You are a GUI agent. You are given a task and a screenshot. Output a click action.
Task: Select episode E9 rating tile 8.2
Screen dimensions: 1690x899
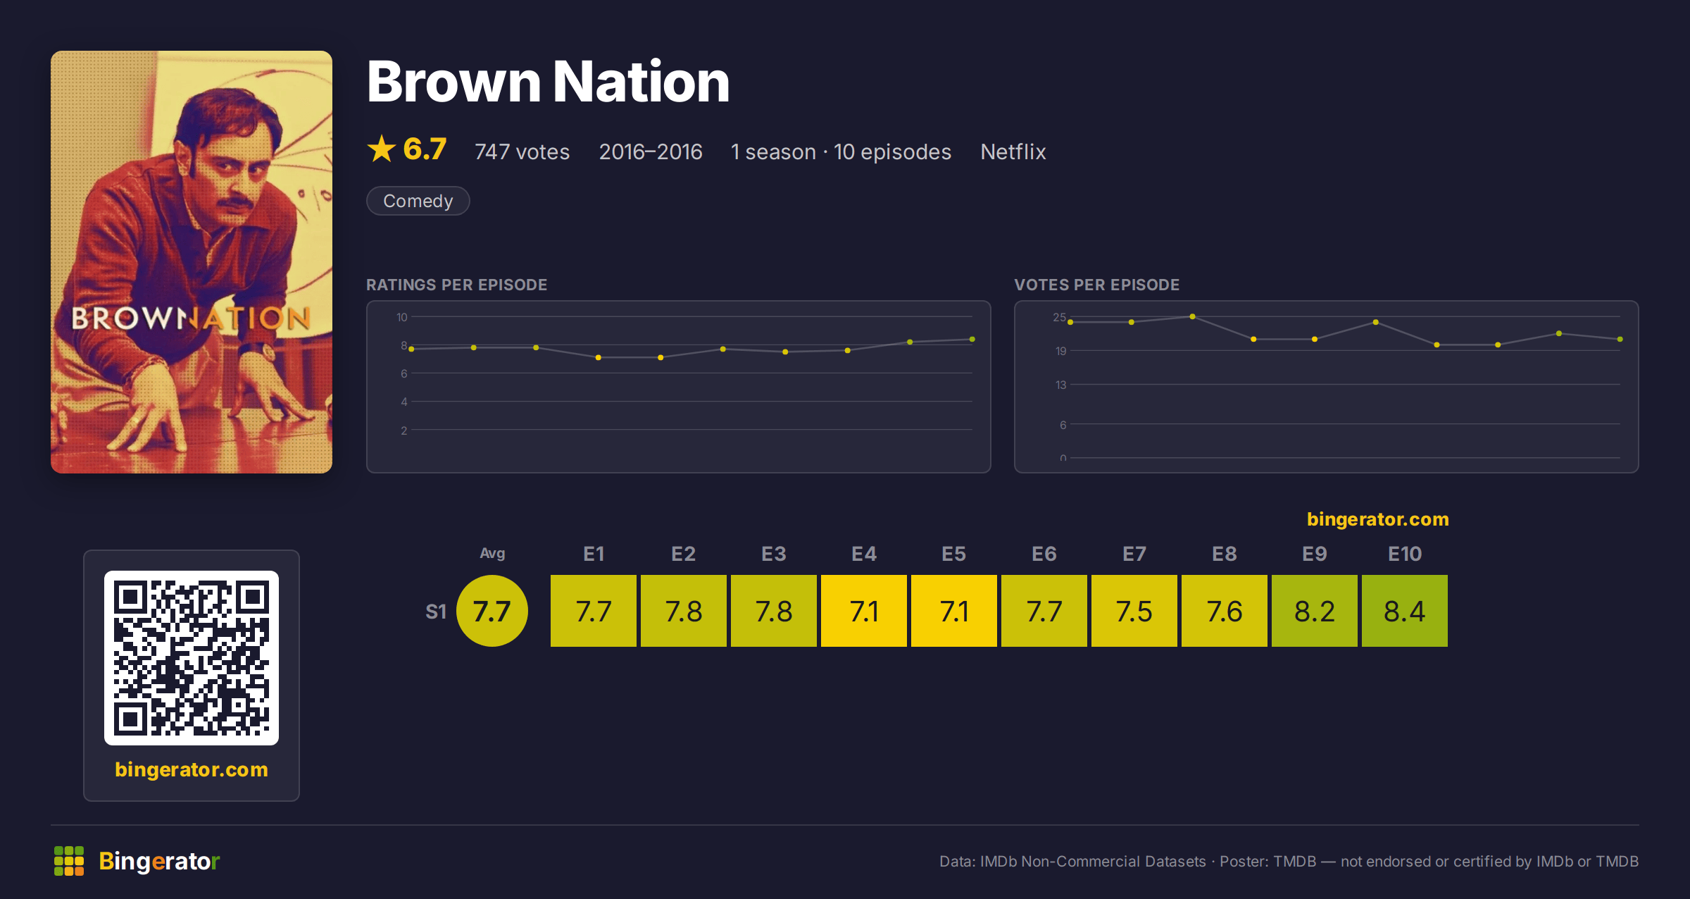point(1315,611)
